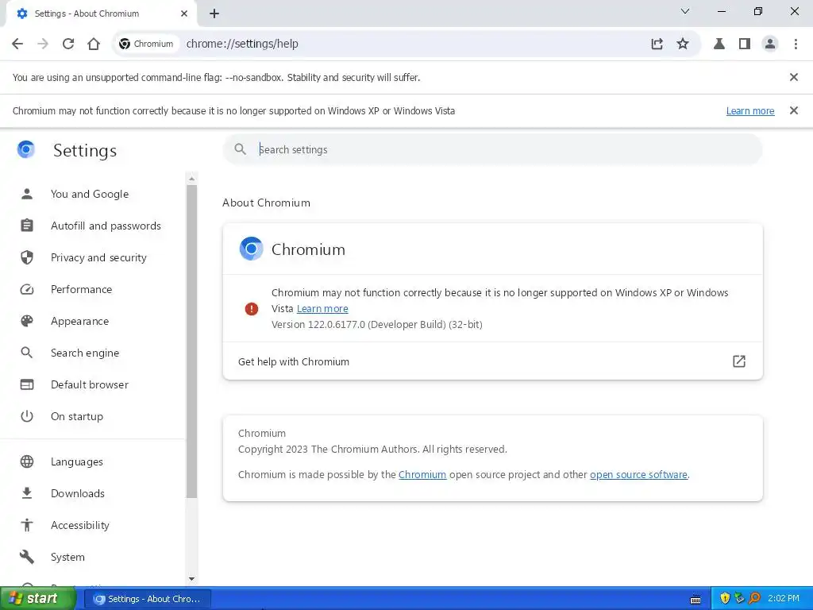Open Learn more link in infobar

click(x=749, y=111)
